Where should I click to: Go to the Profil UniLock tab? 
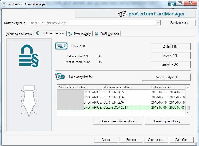click(107, 34)
